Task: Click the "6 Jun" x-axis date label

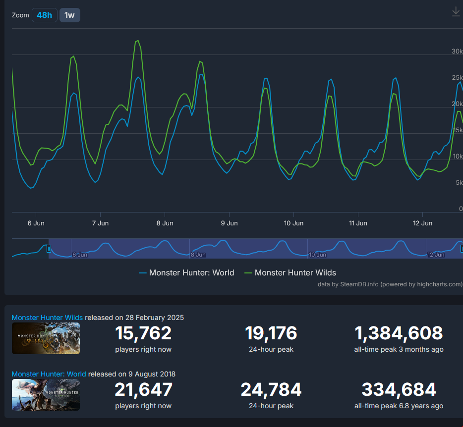Action: [x=36, y=223]
